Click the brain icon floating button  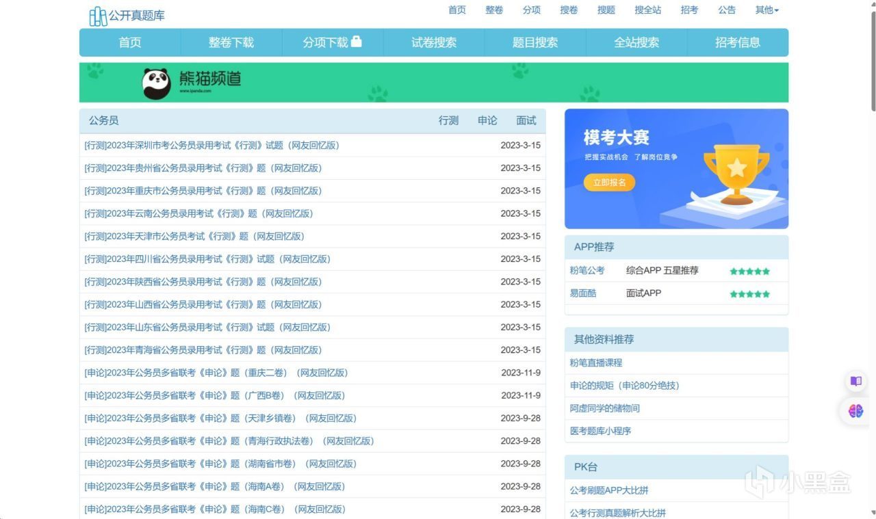coord(855,411)
